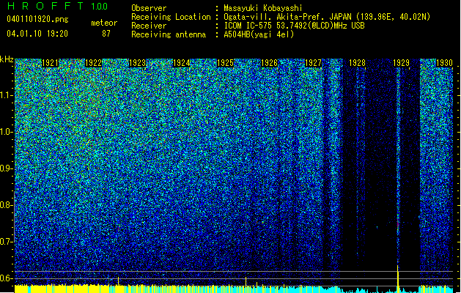Click the meteor count value 87
461x293 pixels.
[106, 34]
